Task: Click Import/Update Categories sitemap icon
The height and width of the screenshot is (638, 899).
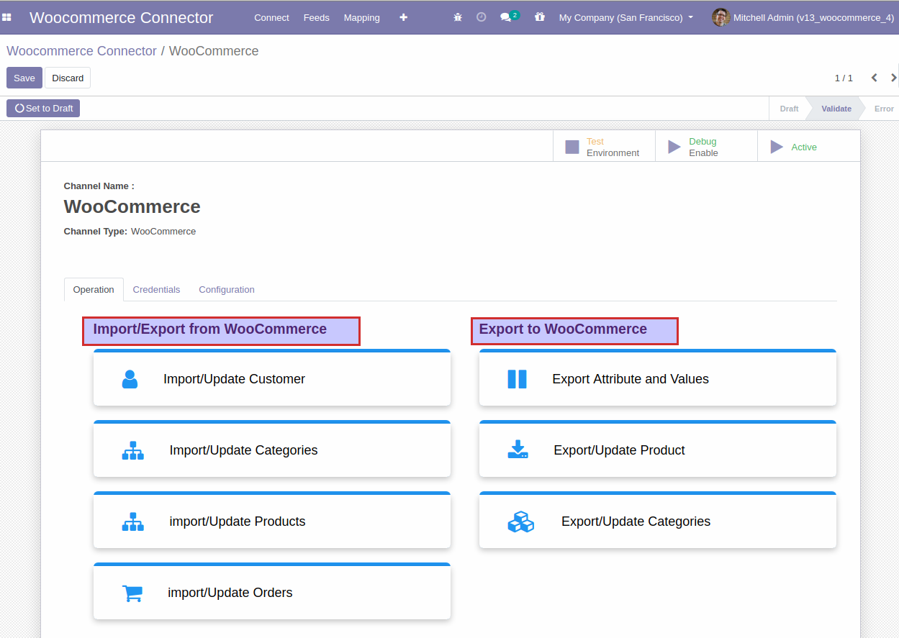Action: [x=133, y=450]
